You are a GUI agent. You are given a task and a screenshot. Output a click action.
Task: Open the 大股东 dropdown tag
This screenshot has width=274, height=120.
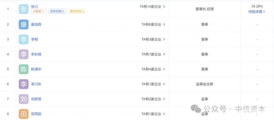(38, 11)
